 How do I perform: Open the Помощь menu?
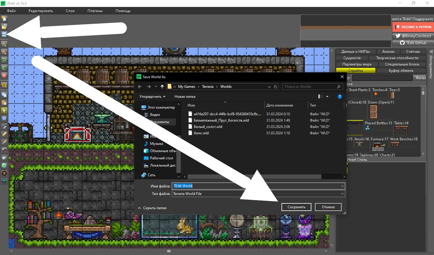tap(123, 11)
